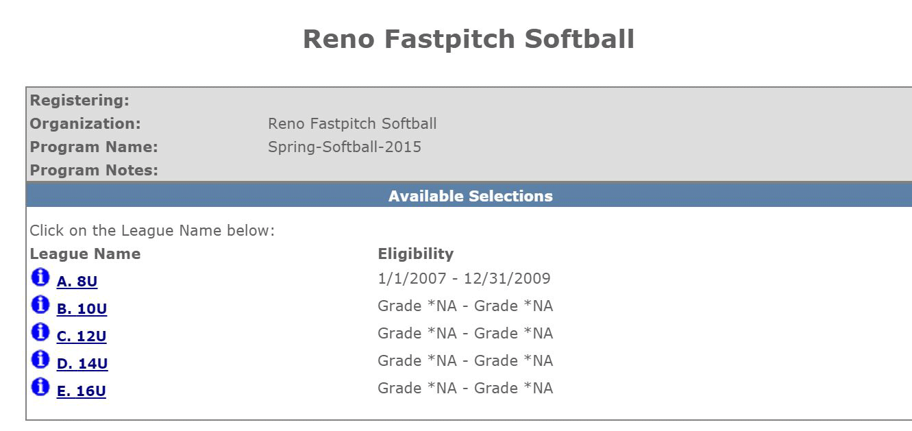This screenshot has width=912, height=431.
Task: Open the info icon beside A. 8U
Action: 40,278
